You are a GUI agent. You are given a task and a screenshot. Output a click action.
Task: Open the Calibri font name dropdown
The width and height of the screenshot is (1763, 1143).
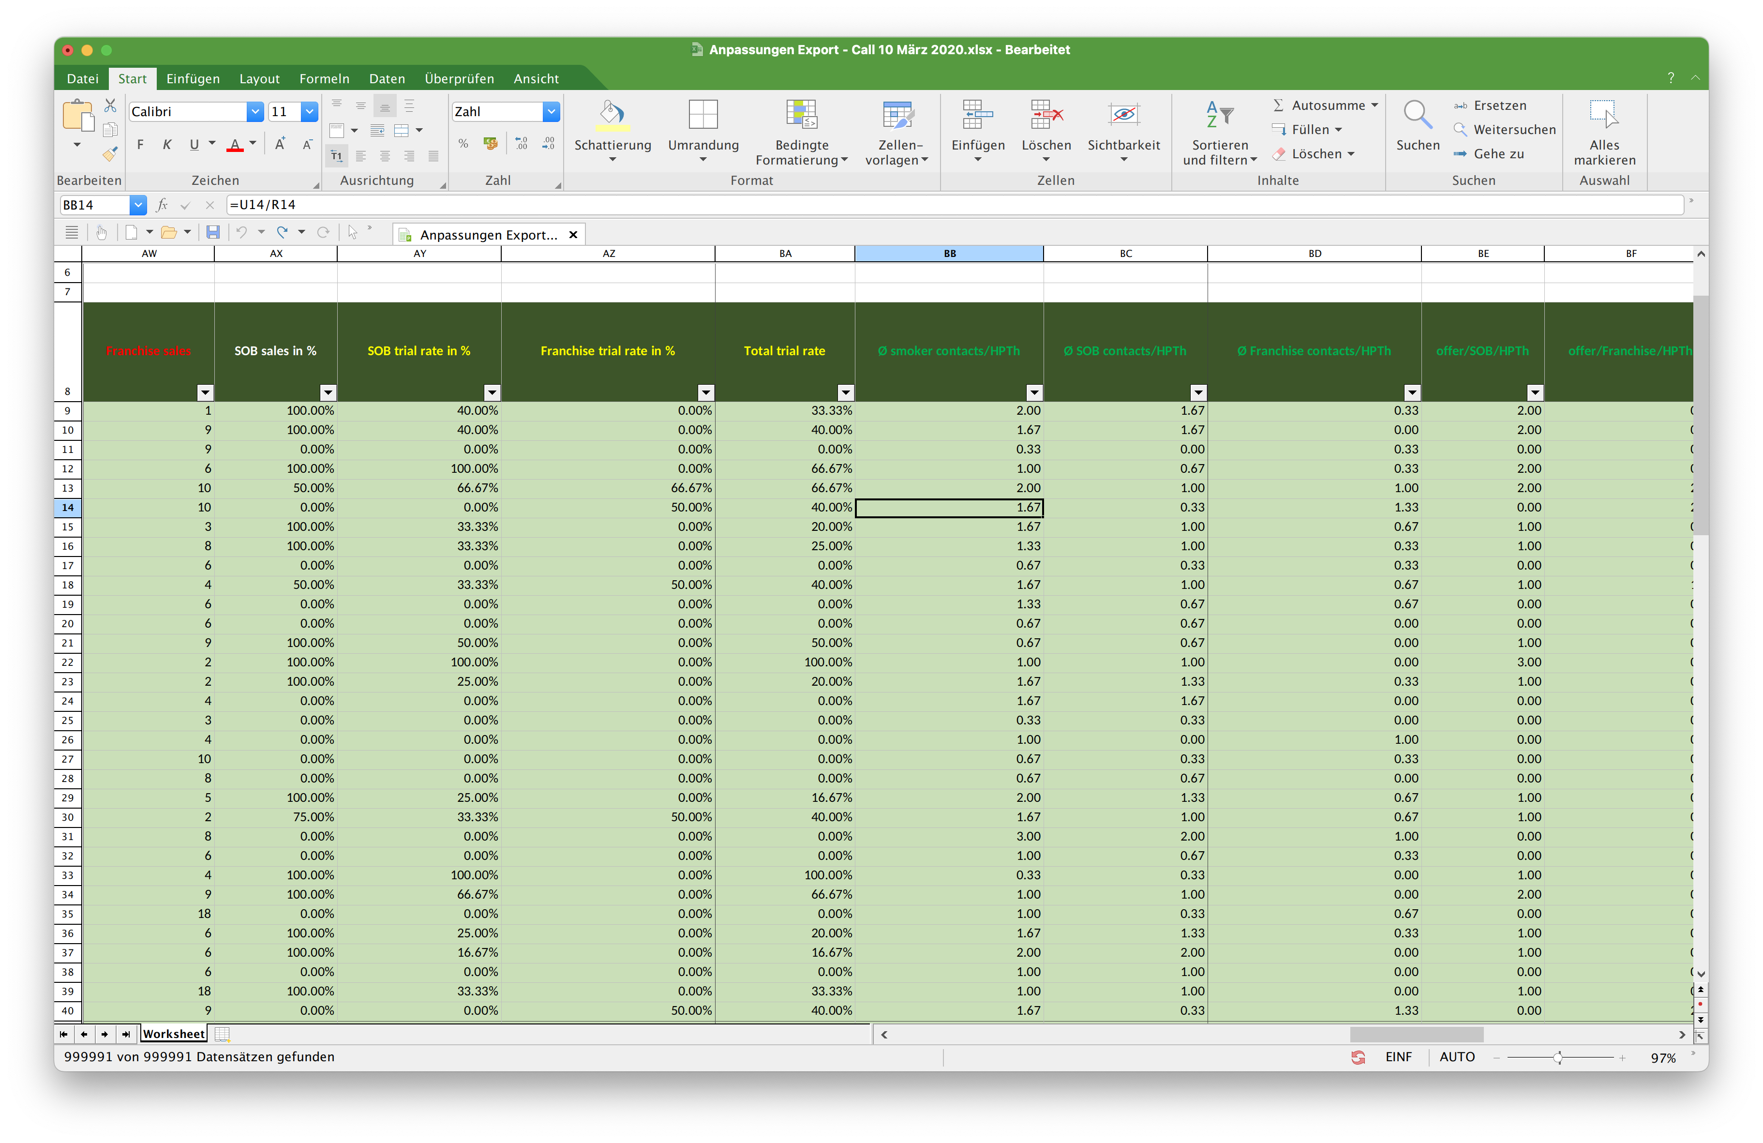coord(255,112)
